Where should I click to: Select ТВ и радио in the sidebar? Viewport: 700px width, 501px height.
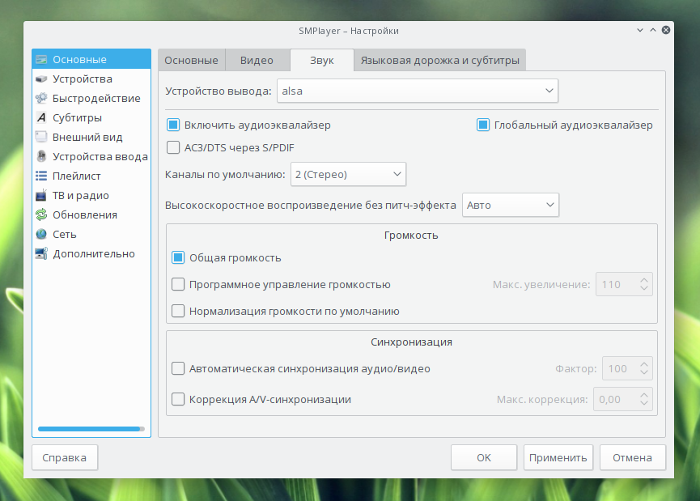click(x=91, y=195)
